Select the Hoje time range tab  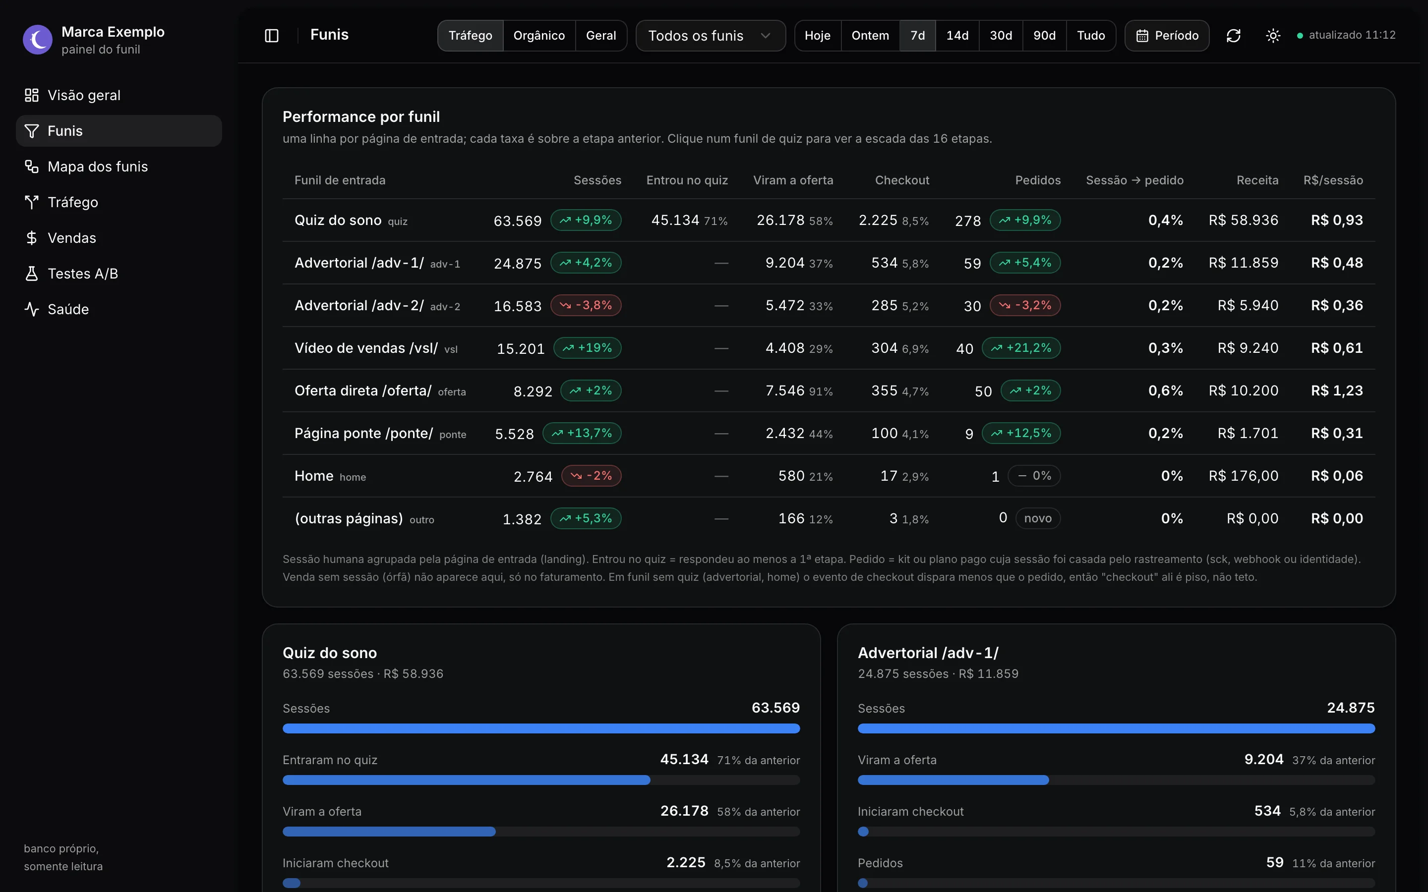(x=817, y=35)
